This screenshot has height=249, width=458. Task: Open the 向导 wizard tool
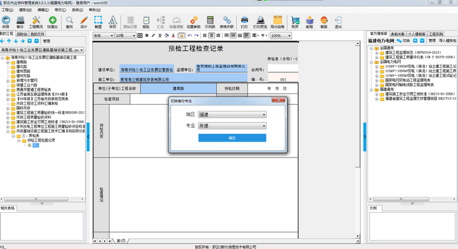coord(6,22)
